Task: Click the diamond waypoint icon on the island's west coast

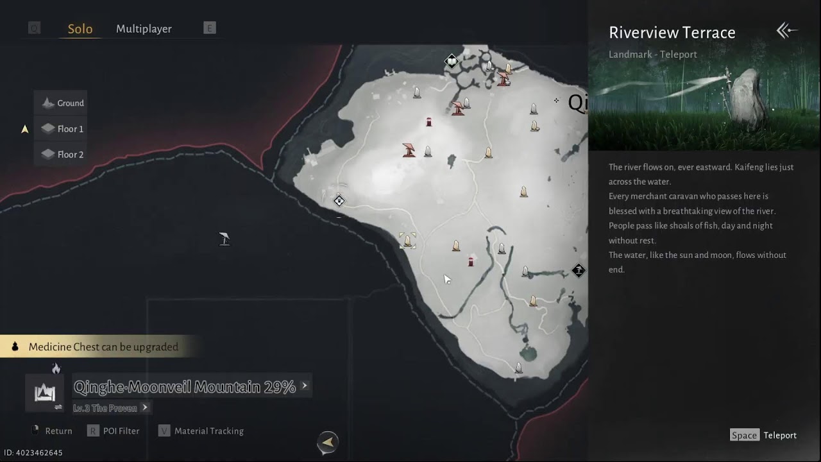Action: point(339,201)
